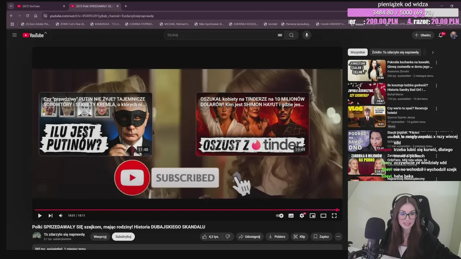
Task: Open options for Ile kosztuje ludzka godność video
Action: coord(436,86)
